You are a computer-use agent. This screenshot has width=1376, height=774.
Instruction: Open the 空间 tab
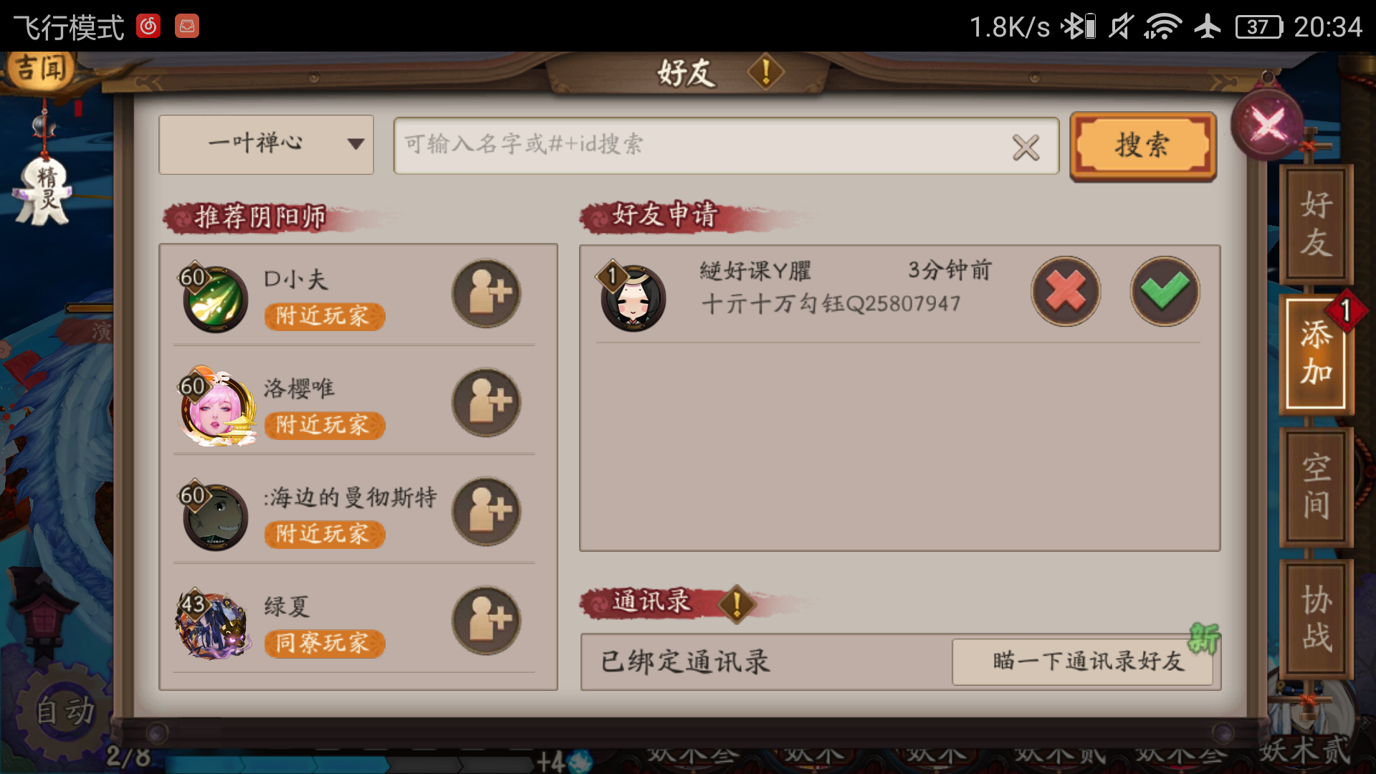[x=1317, y=487]
